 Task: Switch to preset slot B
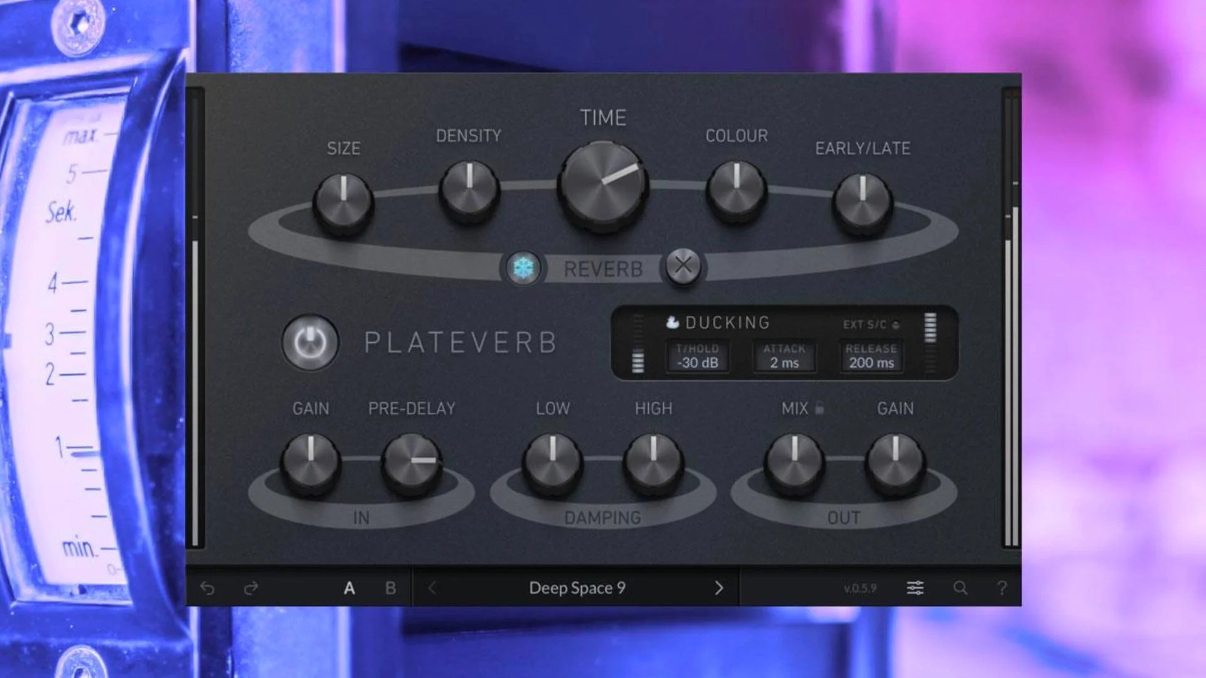[x=390, y=588]
